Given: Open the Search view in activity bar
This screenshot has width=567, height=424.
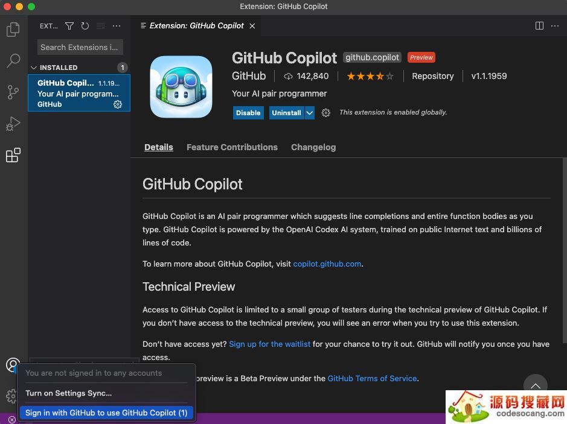Looking at the screenshot, I should coord(13,61).
